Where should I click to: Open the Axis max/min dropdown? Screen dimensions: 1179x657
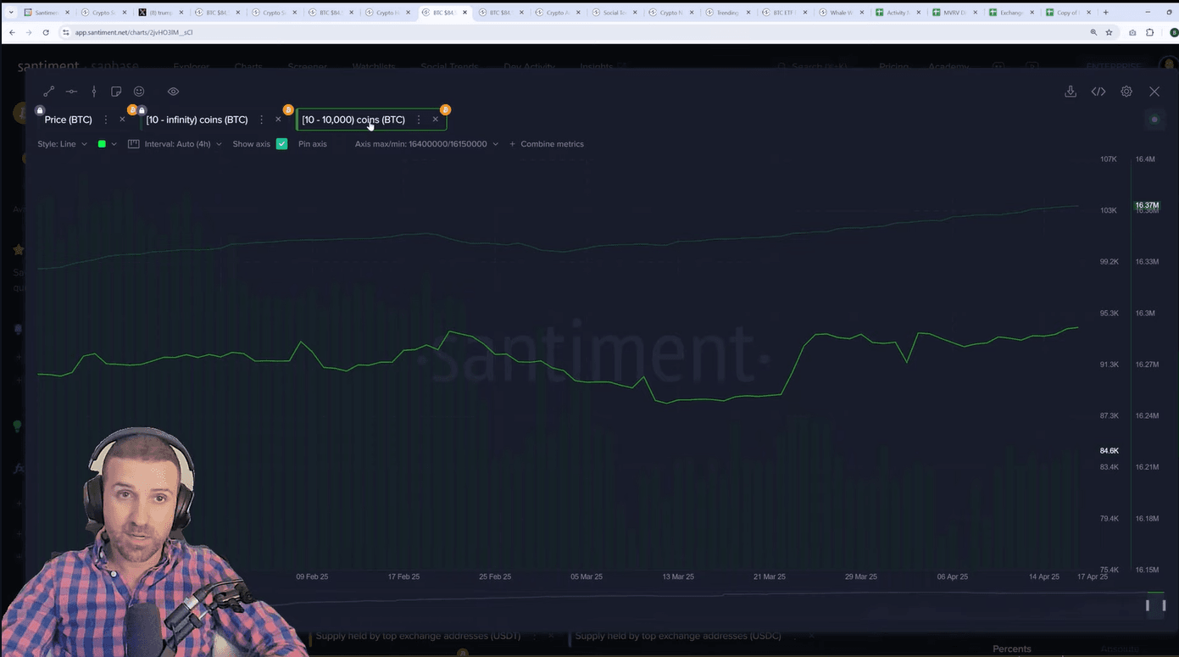pyautogui.click(x=426, y=144)
